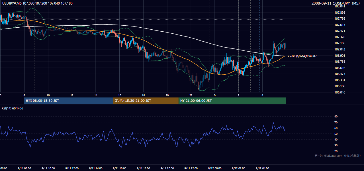Click hour label 16 under the price chart
Screen dimensions: 364x171
(120, 95)
